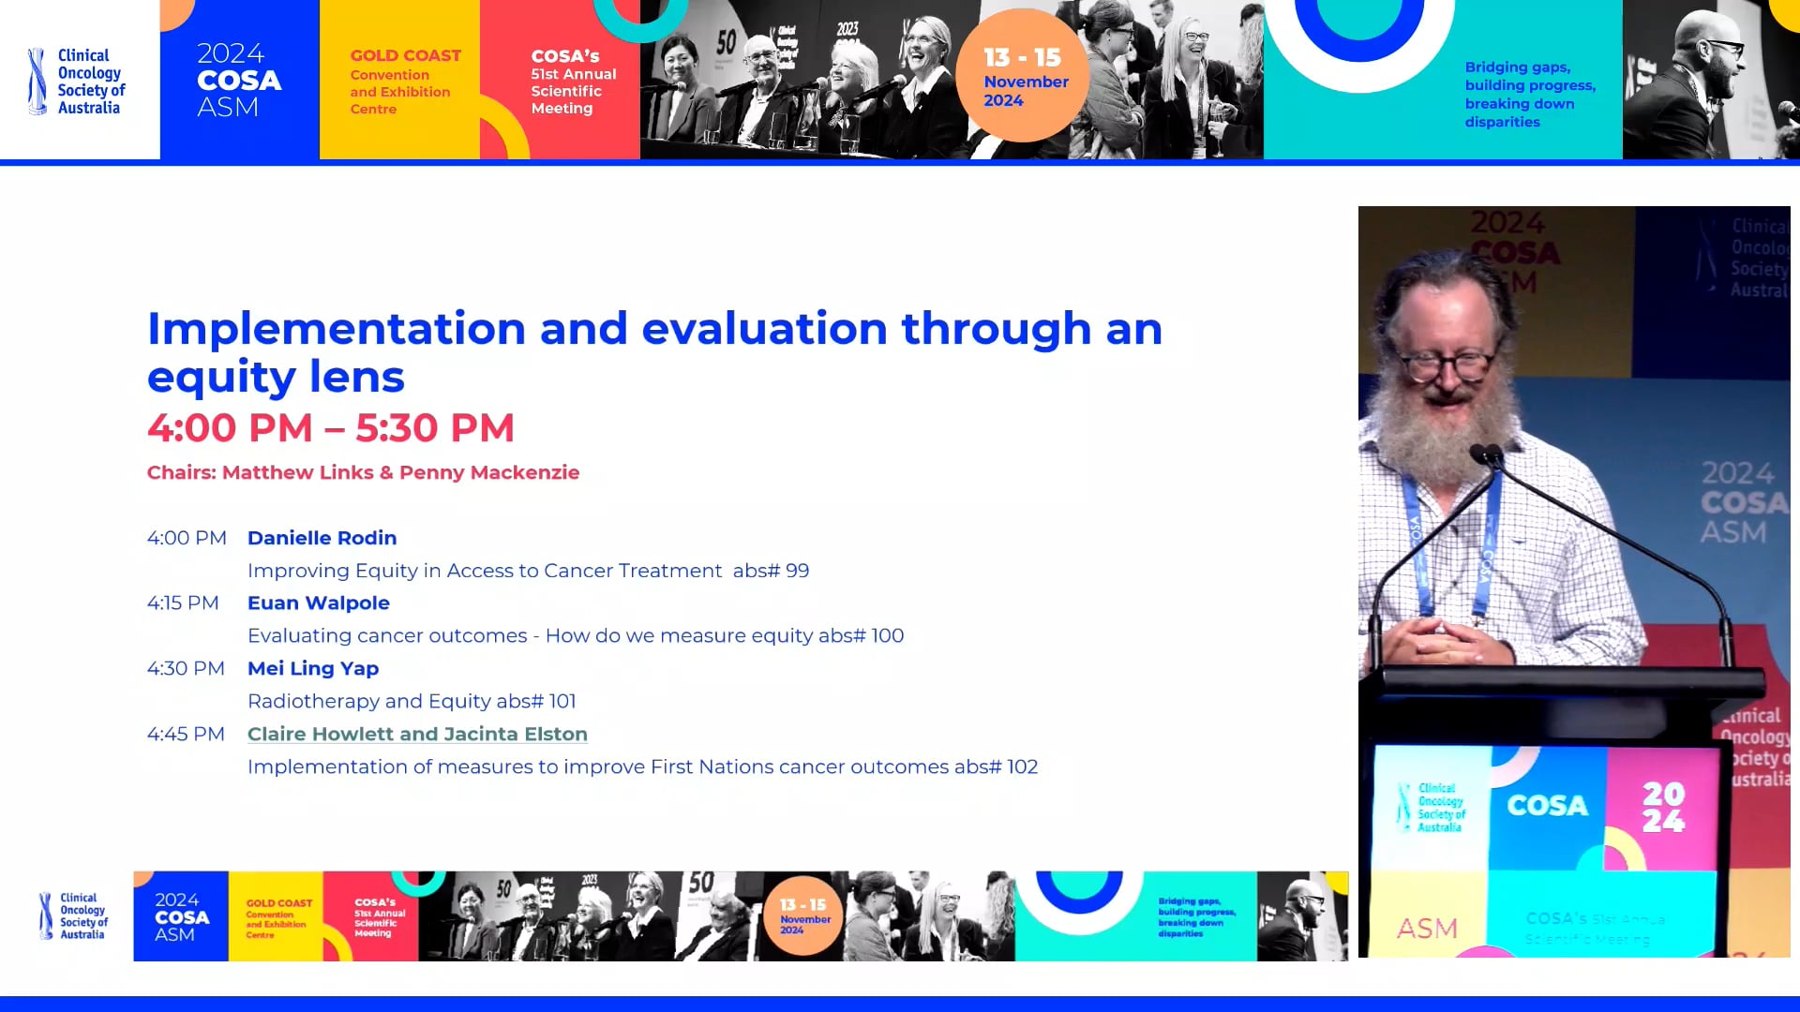Viewport: 1800px width, 1012px height.
Task: Select the COSA logo on the lectern sign
Action: 1547,804
